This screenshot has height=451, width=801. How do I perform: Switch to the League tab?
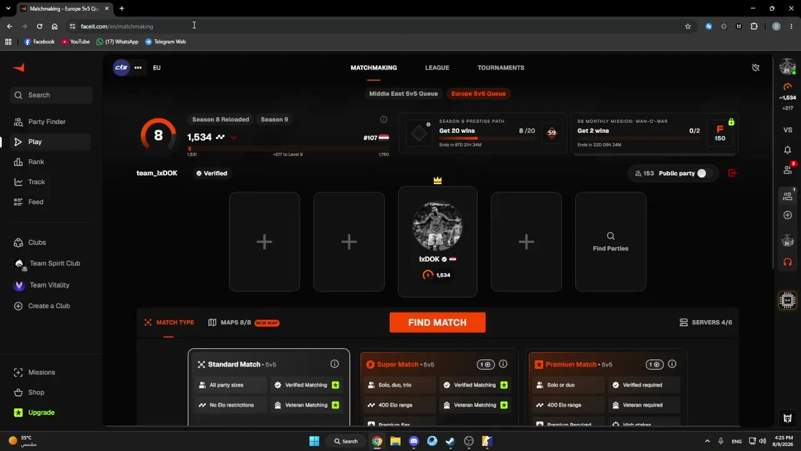click(x=437, y=68)
